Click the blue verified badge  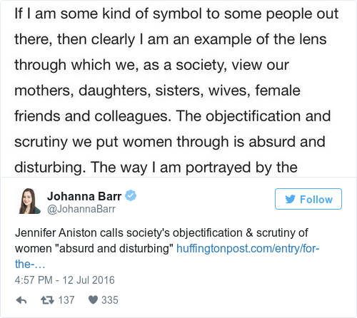pos(131,195)
